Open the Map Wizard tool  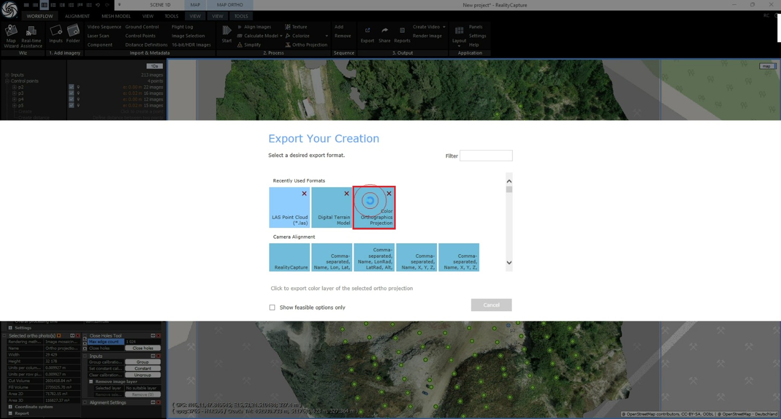click(x=11, y=35)
